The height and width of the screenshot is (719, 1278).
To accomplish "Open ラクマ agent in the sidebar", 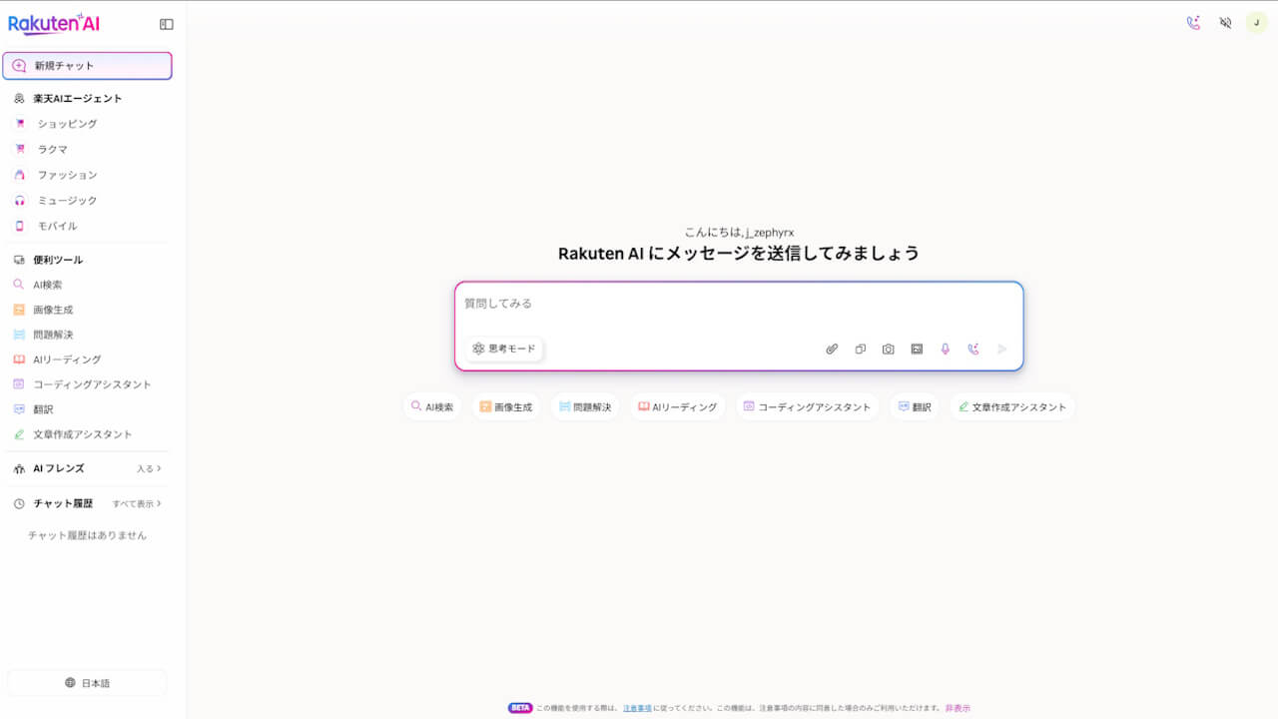I will point(52,149).
